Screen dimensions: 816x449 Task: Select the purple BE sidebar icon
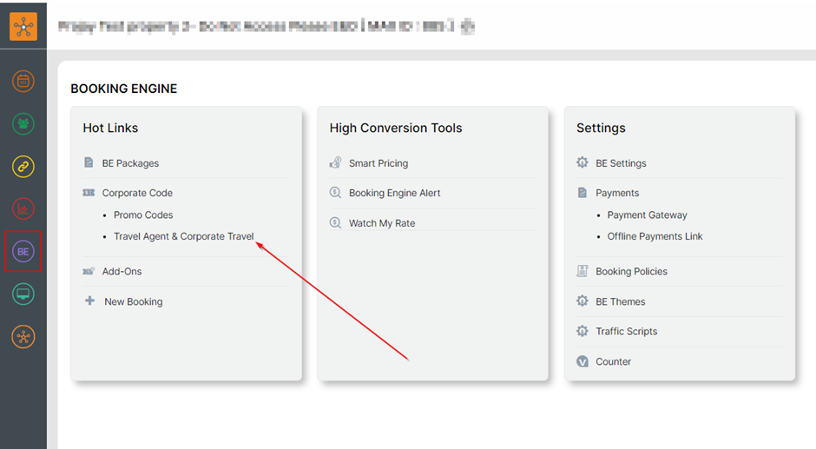pyautogui.click(x=23, y=252)
